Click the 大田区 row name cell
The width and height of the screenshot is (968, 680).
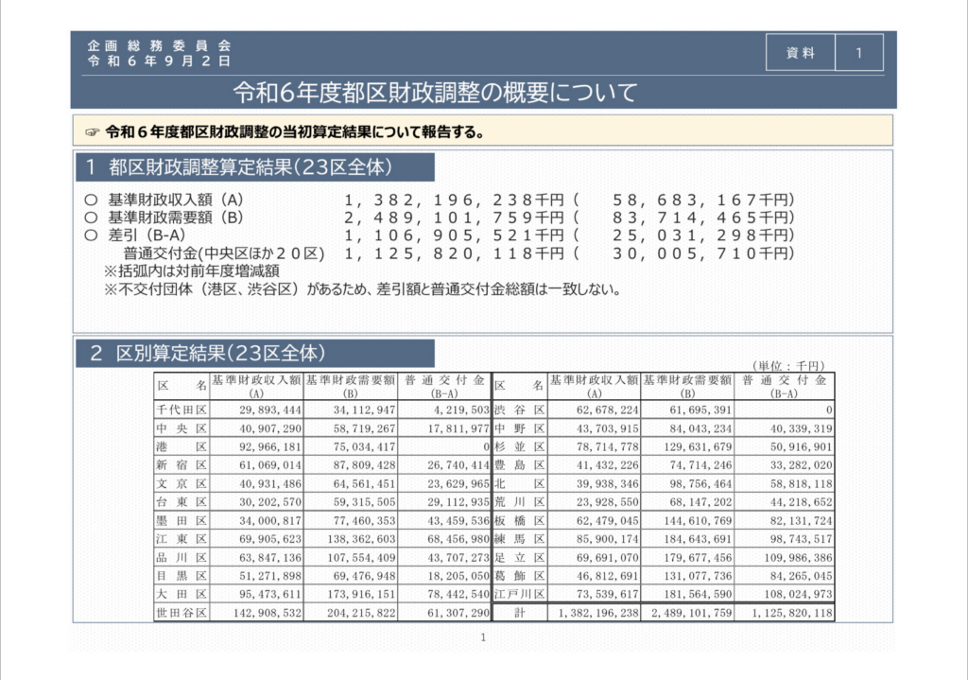181,594
